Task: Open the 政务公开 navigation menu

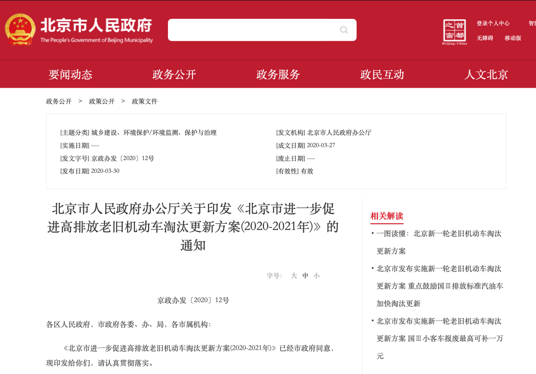Action: [174, 75]
